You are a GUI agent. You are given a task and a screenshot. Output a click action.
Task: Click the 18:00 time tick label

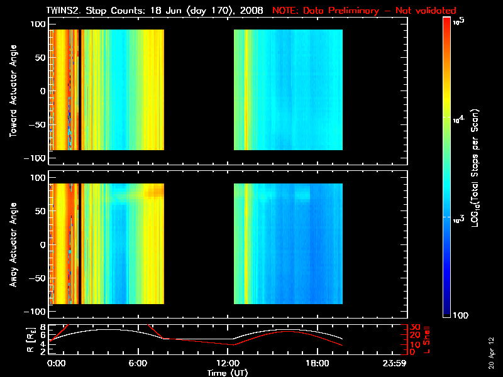(x=316, y=364)
